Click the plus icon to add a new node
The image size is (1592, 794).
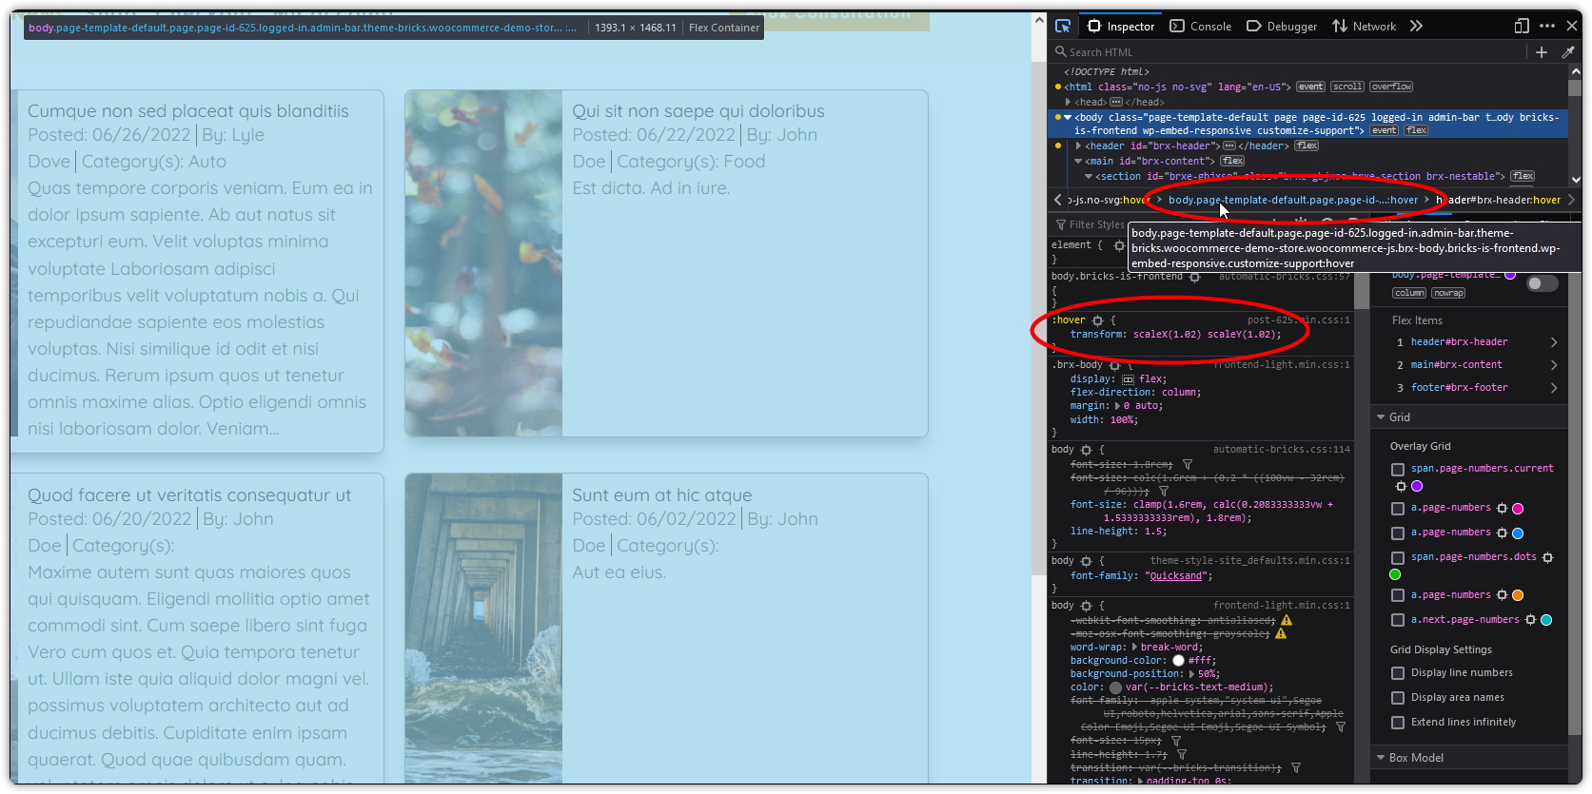pos(1542,52)
